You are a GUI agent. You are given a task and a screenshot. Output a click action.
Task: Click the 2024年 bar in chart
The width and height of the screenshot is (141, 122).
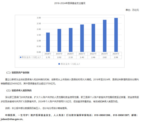(116, 35)
